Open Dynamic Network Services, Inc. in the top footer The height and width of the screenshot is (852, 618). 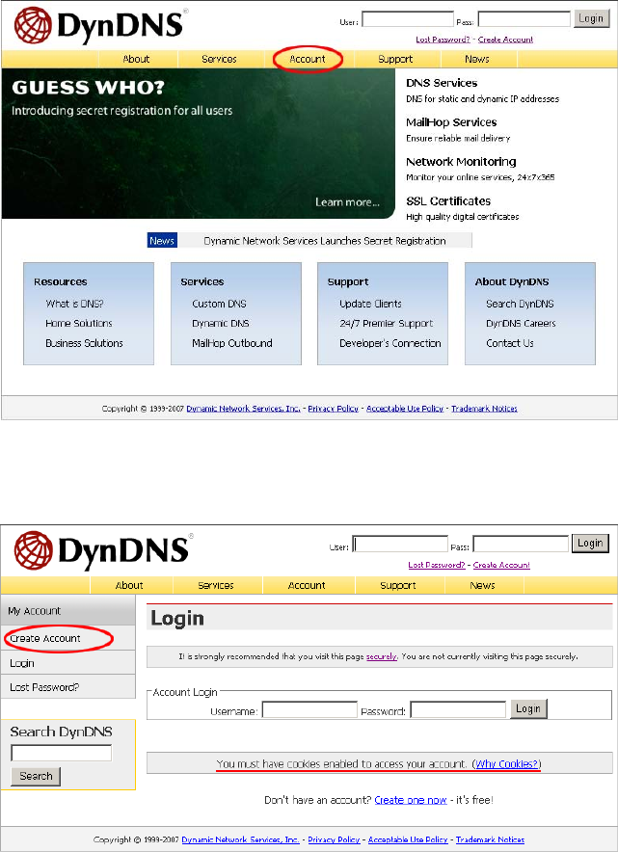pos(244,409)
